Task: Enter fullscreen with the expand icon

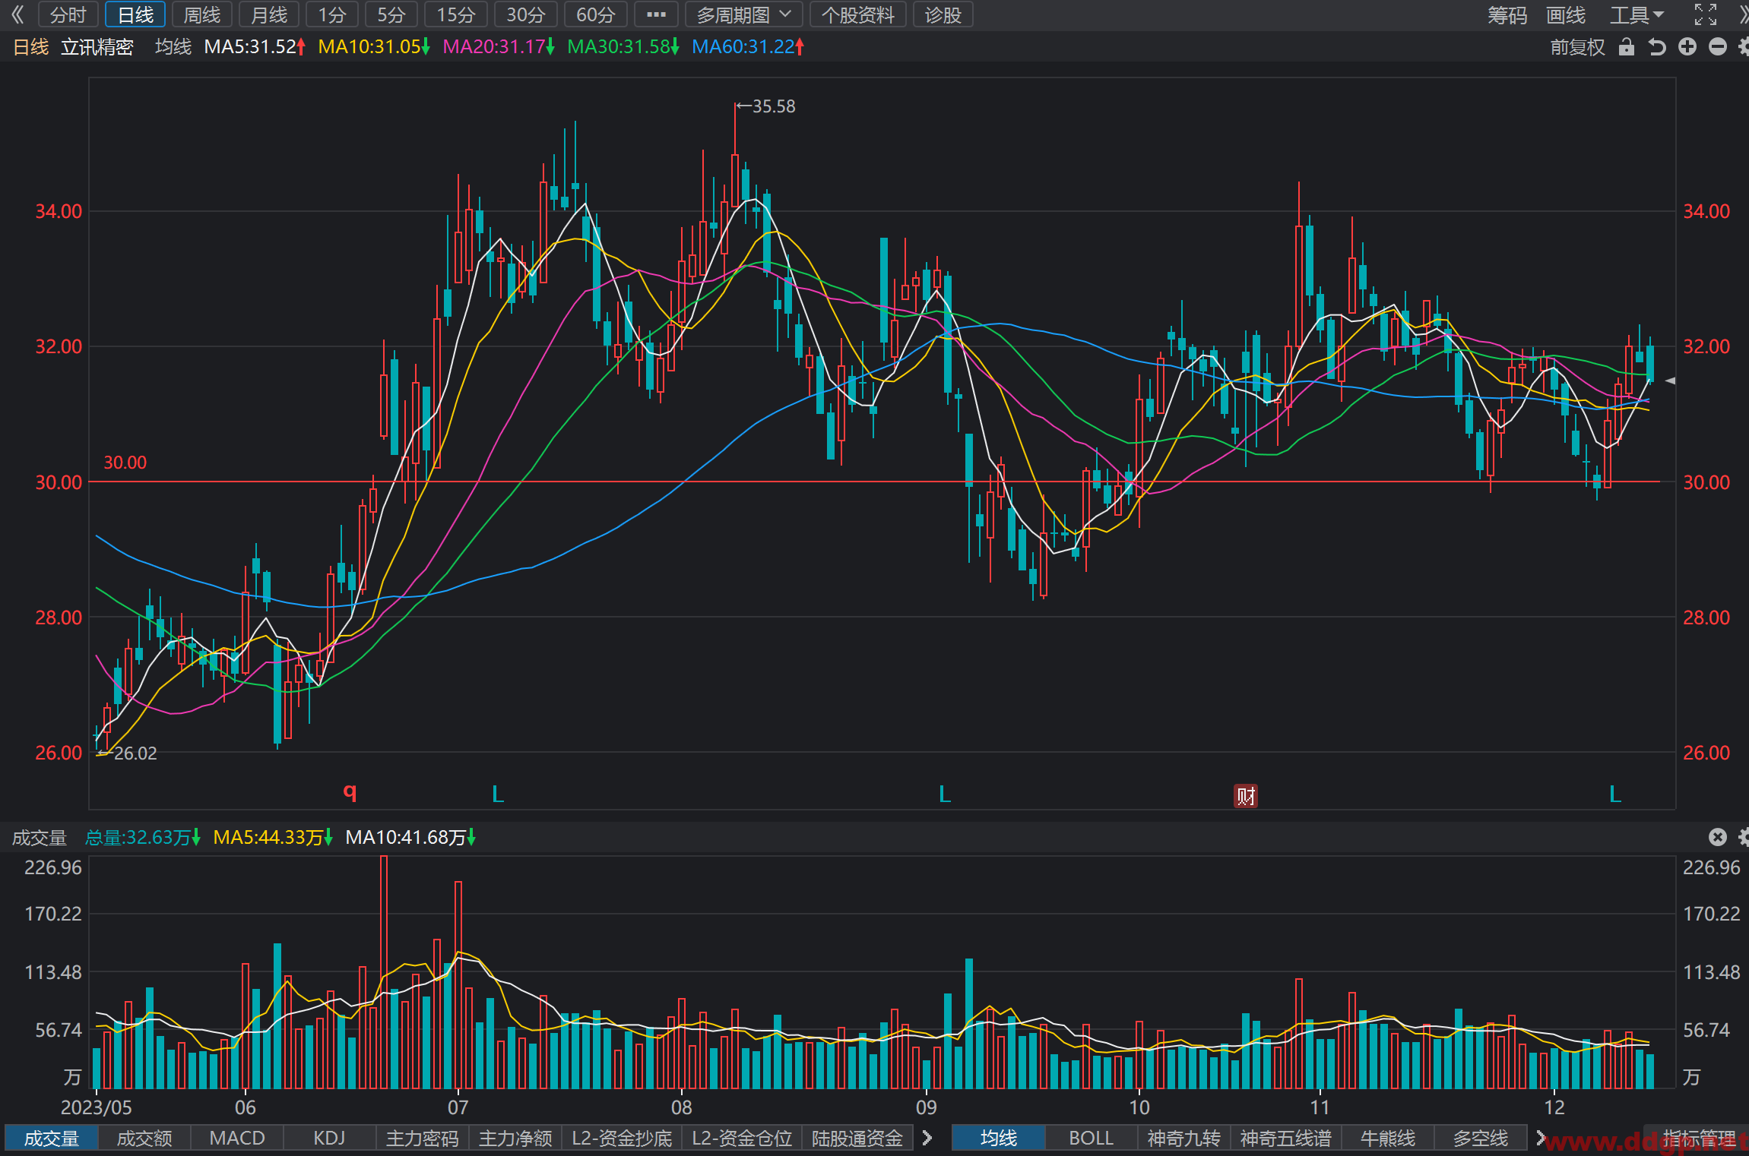Action: pyautogui.click(x=1706, y=14)
